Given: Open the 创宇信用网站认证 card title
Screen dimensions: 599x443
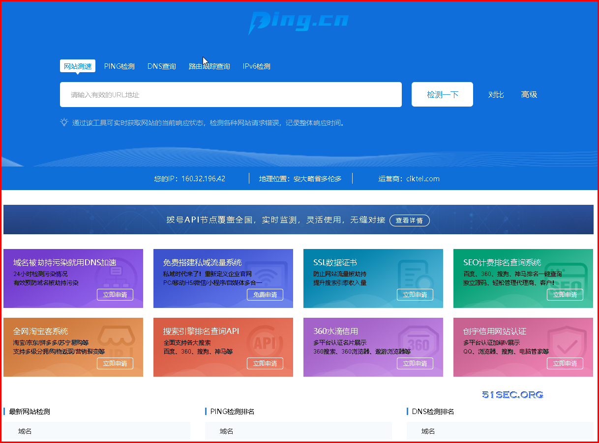Looking at the screenshot, I should 495,331.
